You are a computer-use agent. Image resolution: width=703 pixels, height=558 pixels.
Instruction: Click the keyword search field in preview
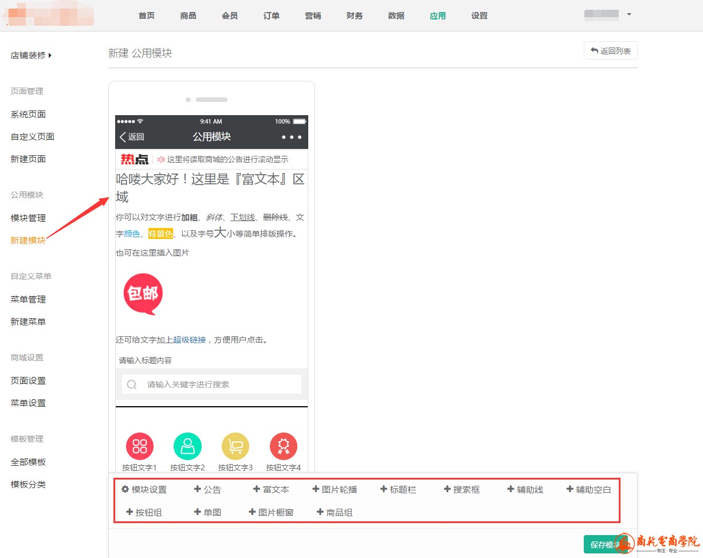211,384
